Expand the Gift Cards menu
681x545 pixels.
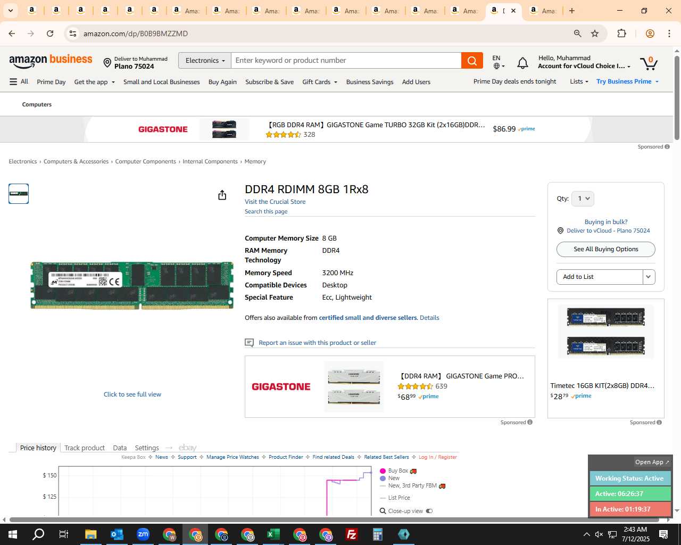319,82
